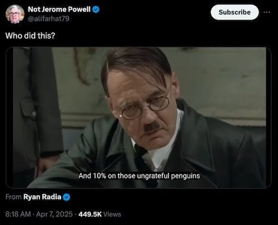
Task: Click the "From" label under the video
Action: pos(13,197)
